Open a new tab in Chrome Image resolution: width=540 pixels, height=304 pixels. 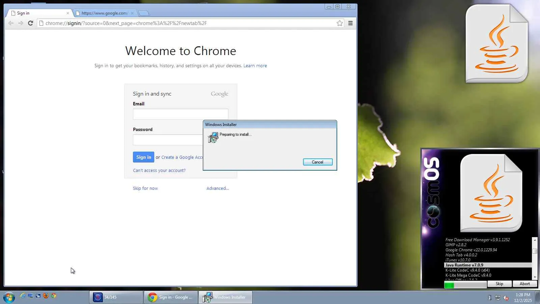click(x=144, y=13)
